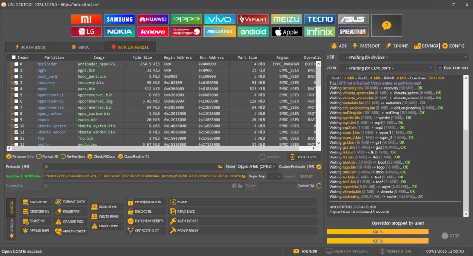473x256 pixels.
Task: Open the CONFIG gear settings
Action: tap(453, 46)
